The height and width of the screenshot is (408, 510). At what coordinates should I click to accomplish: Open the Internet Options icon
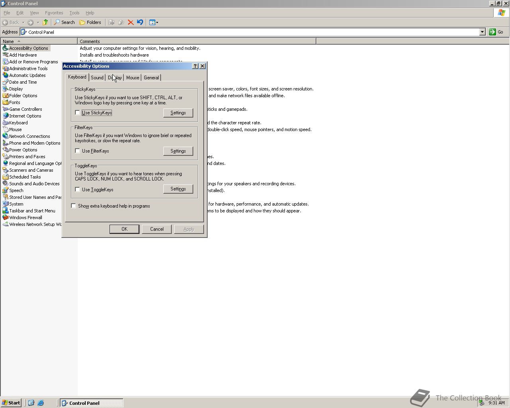point(5,116)
